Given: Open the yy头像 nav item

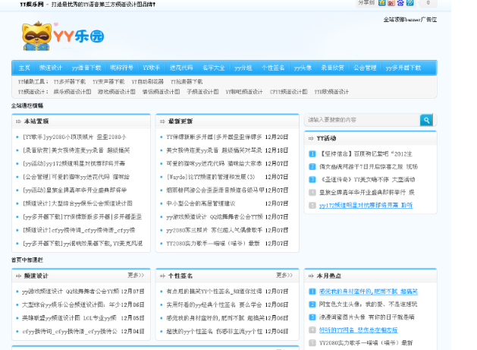Looking at the screenshot, I should click(303, 68).
